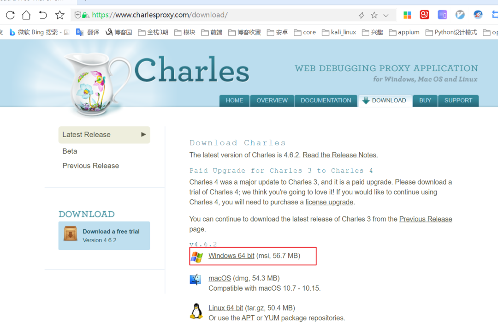Expand the Latest Release sidebar arrow
This screenshot has height=329, width=498.
click(x=143, y=134)
